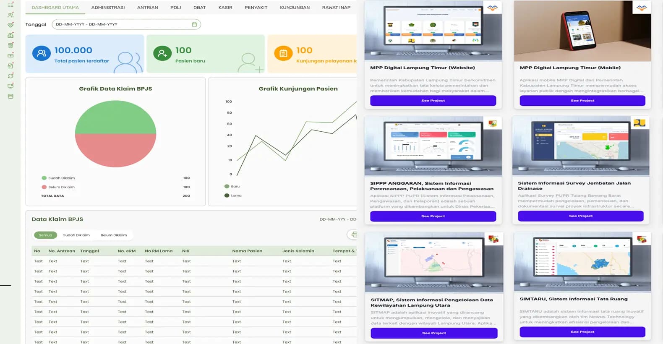Open the users icon in the sidebar
This screenshot has height=344, width=663.
pyautogui.click(x=10, y=15)
